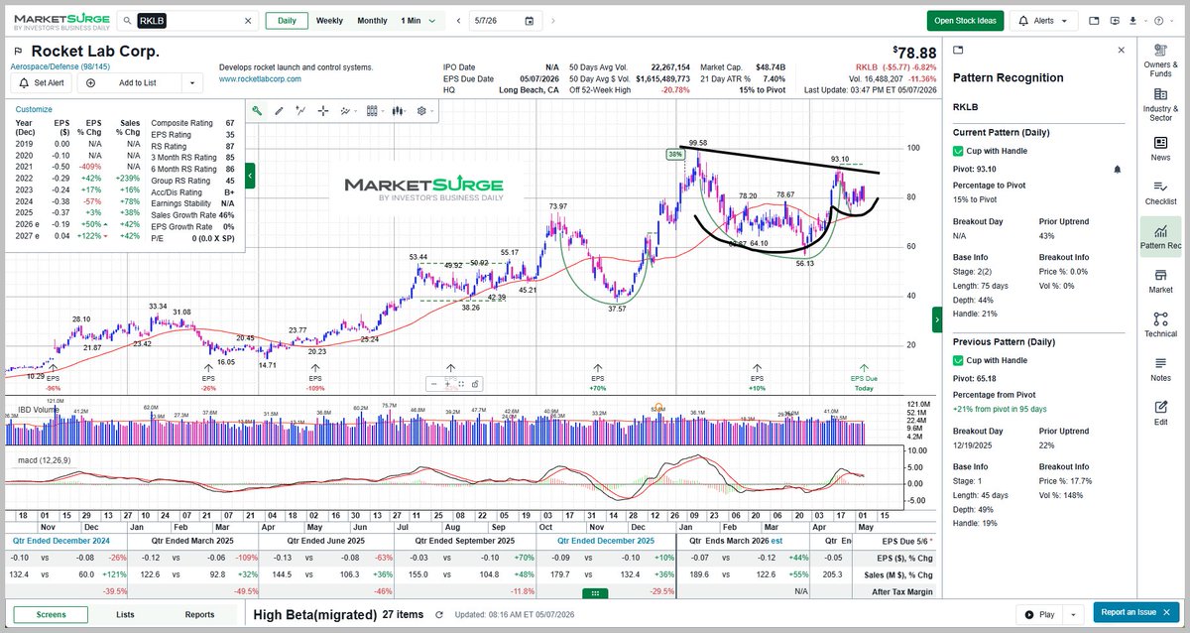Open the Notes sidebar panel
Viewport: 1190px width, 633px height.
[x=1160, y=369]
